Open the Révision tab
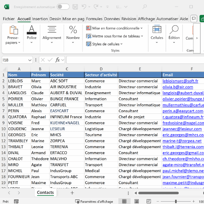The width and height of the screenshot is (204, 204). (x=129, y=19)
